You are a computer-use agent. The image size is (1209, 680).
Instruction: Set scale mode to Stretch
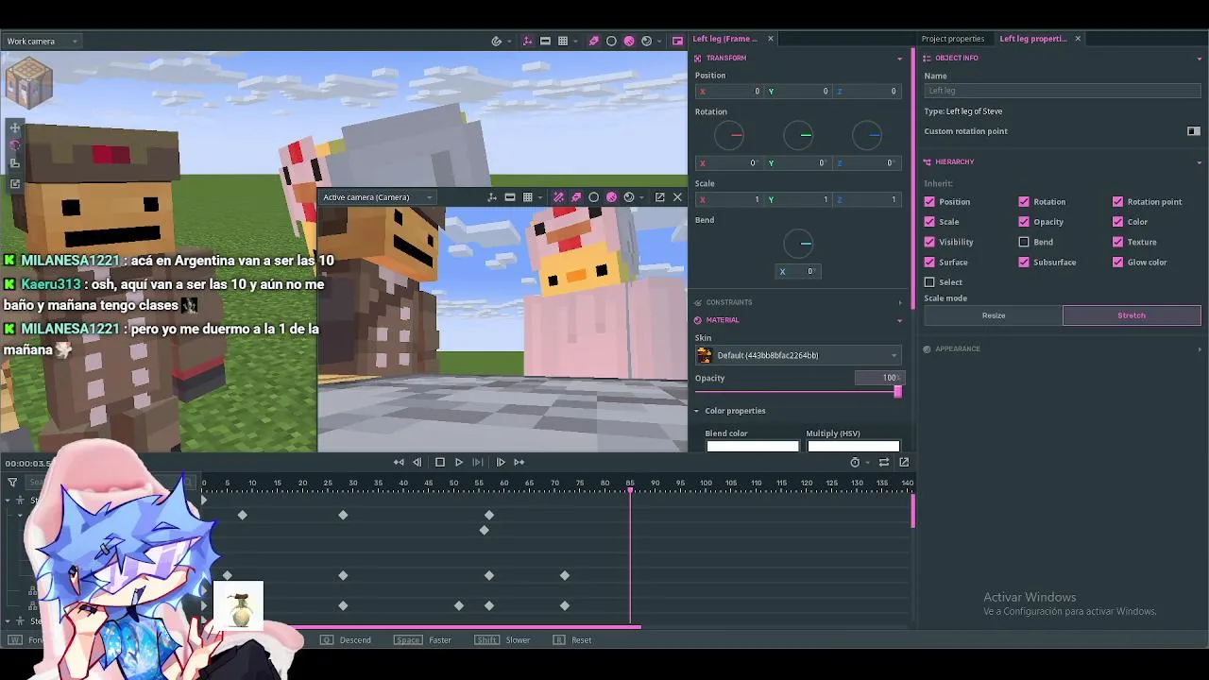click(x=1132, y=315)
